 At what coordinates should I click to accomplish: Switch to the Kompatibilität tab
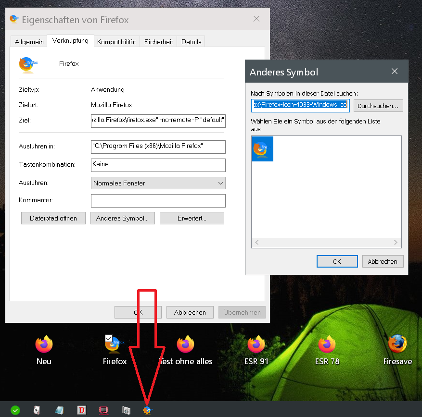116,42
